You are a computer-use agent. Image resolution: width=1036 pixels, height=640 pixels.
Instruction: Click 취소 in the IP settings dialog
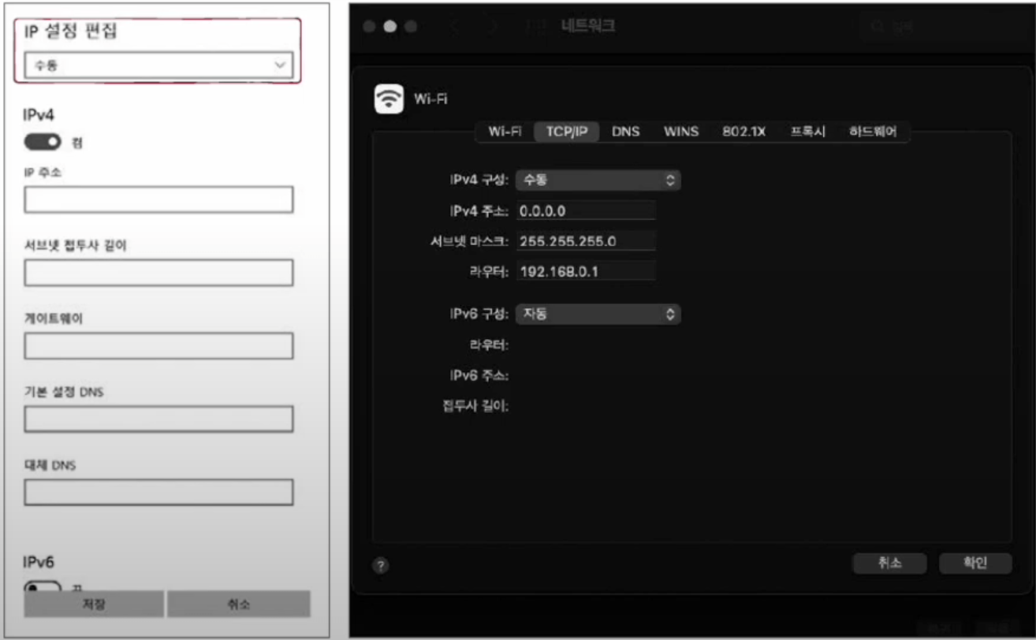coord(238,605)
